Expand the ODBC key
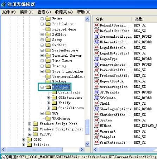Viewport: 157px width, 159px height. tap(23, 140)
